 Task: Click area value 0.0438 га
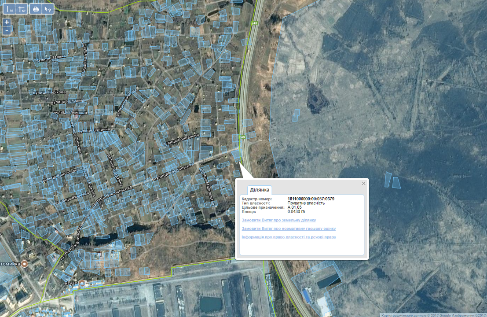tap(296, 212)
